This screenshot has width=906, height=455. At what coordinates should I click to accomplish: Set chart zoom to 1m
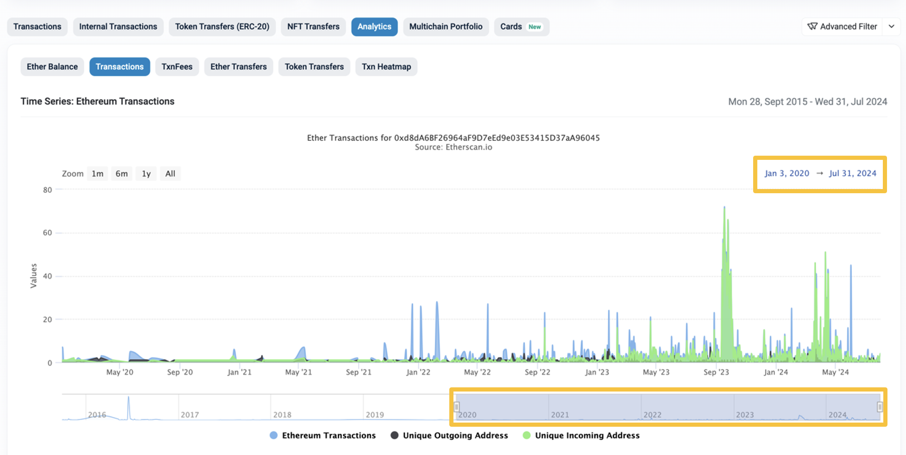coord(97,174)
